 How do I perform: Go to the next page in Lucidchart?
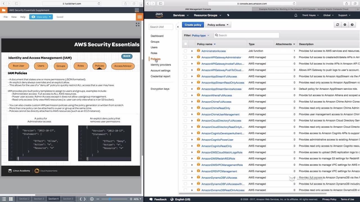85,199
